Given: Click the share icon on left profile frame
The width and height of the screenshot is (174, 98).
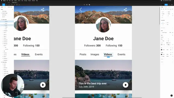Looking at the screenshot, I should coord(42,10).
